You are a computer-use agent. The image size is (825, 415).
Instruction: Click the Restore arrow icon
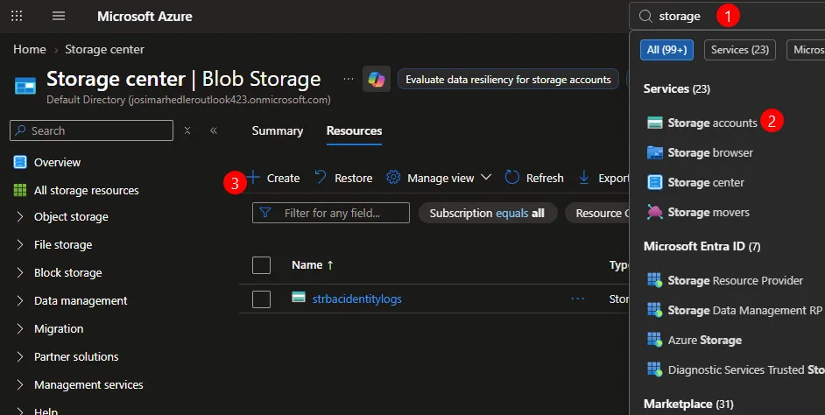click(321, 177)
